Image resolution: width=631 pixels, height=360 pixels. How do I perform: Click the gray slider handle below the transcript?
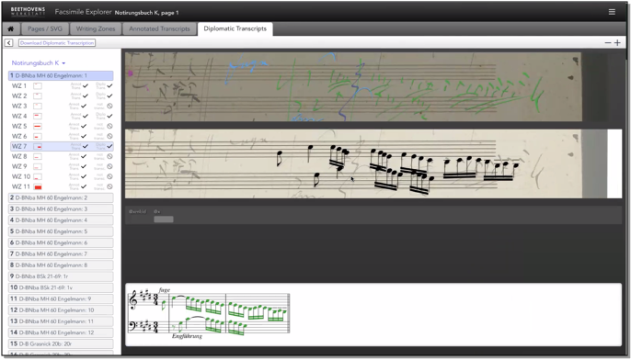click(164, 219)
